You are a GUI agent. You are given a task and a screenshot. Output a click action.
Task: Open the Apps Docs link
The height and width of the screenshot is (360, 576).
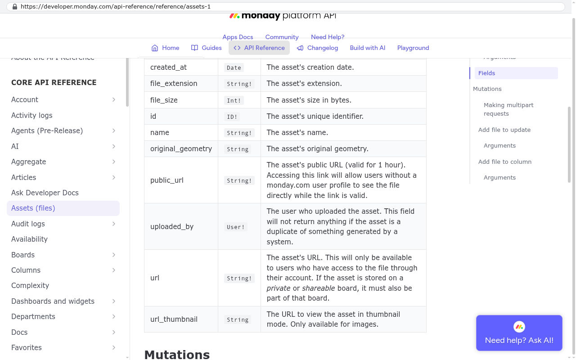pos(238,37)
